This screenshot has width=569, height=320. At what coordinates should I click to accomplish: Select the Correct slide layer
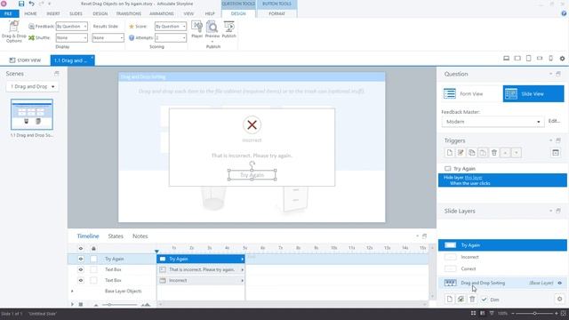tap(502, 269)
